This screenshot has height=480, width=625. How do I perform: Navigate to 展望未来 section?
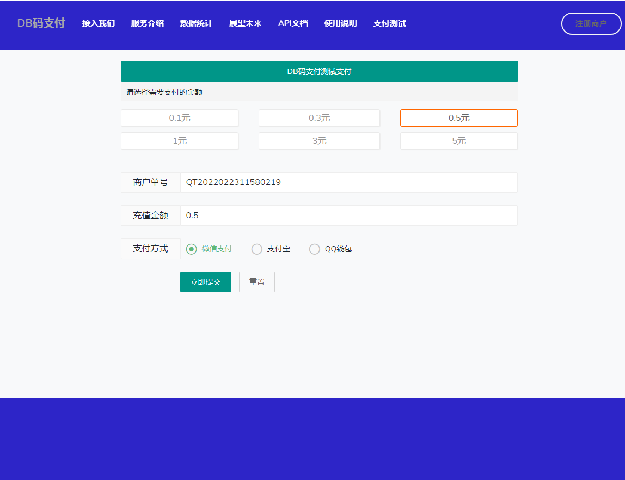[x=246, y=23]
